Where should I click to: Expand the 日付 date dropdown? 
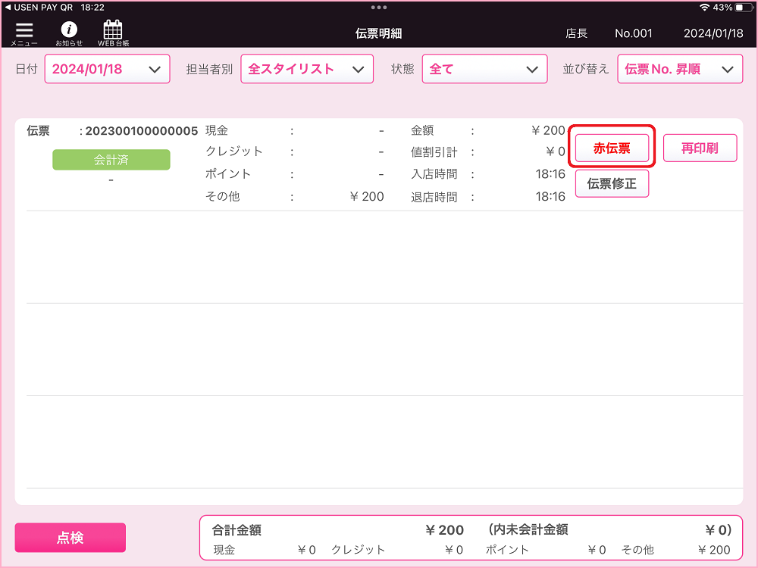pyautogui.click(x=108, y=69)
